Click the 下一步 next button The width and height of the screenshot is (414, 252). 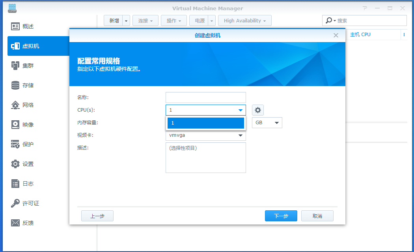(x=281, y=216)
